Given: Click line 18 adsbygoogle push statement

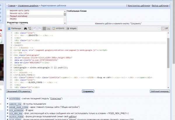Looking at the screenshot, I should [x=41, y=67].
